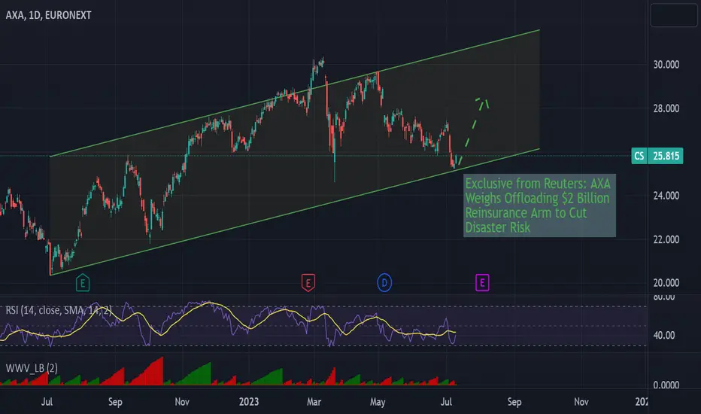
Task: Click the empty rounded box at top right
Action: click(674, 15)
